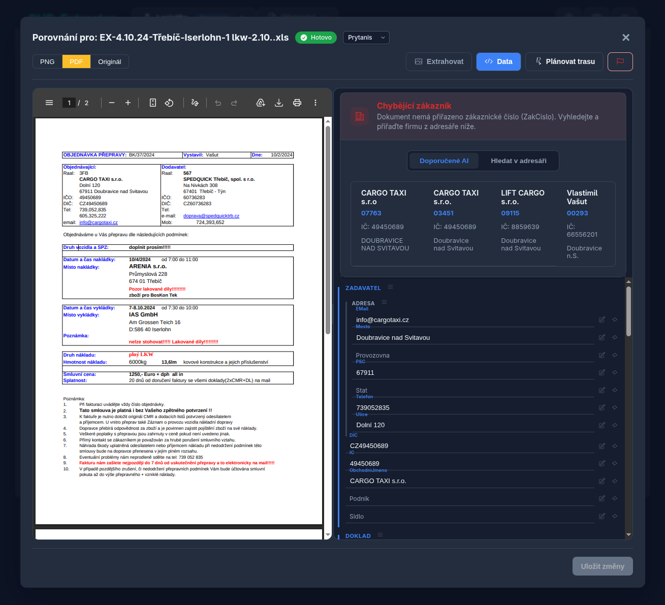
Task: Click diamond icon on Sidlo row
Action: (615, 516)
